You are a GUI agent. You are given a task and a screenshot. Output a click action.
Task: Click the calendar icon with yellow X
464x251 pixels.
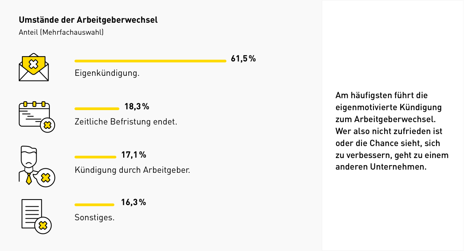tap(36, 116)
